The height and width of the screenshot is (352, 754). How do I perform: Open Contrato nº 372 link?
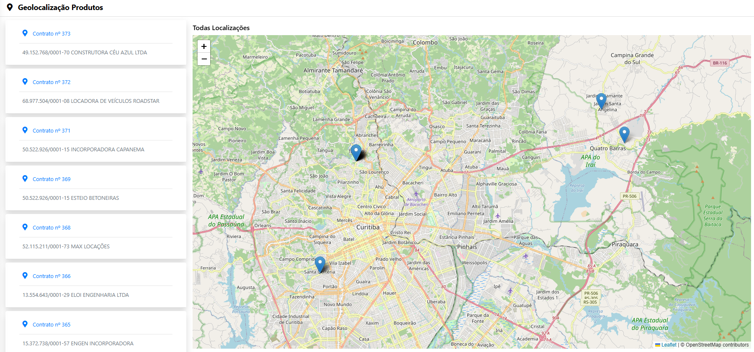(51, 82)
